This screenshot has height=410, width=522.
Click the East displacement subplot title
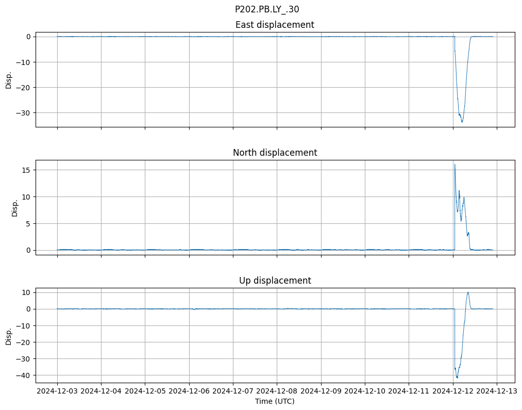[x=275, y=25]
